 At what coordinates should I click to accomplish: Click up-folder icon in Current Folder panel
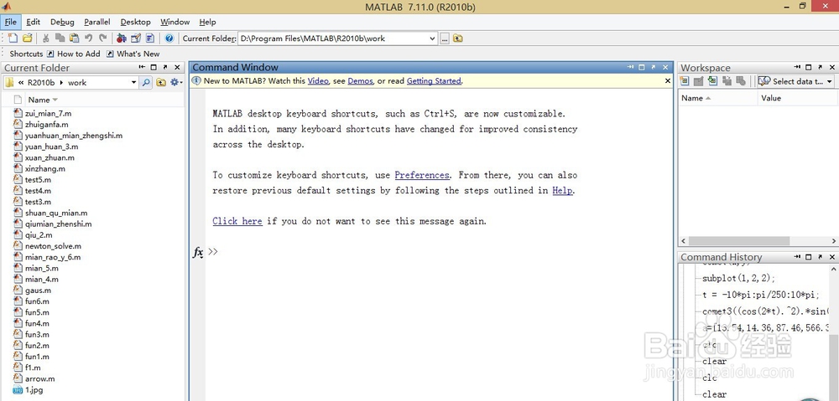pyautogui.click(x=160, y=82)
